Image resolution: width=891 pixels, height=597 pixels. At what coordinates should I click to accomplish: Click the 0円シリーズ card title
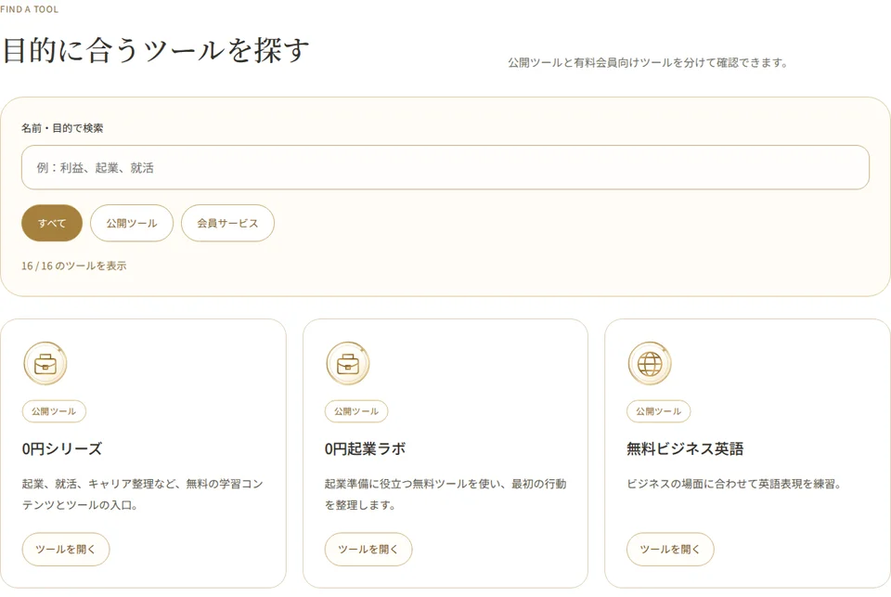62,448
